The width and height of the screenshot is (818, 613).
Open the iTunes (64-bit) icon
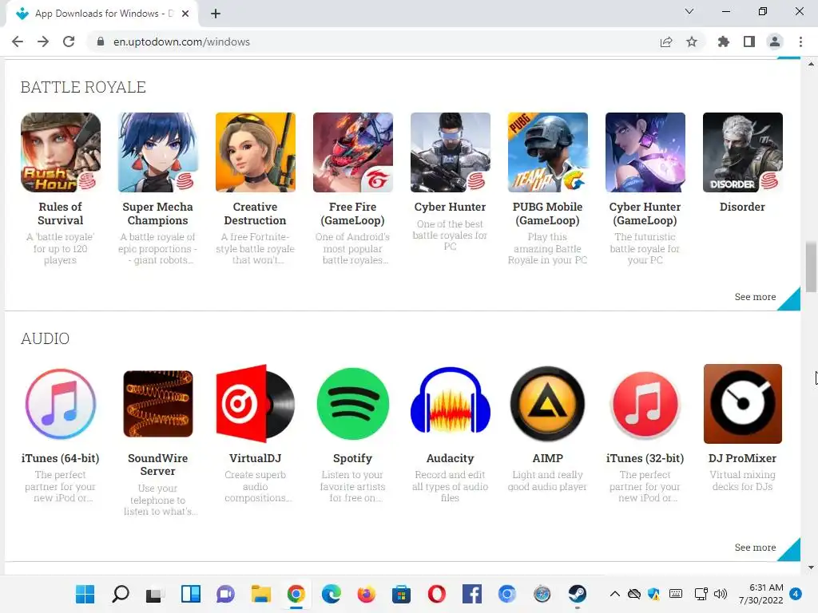pyautogui.click(x=61, y=404)
